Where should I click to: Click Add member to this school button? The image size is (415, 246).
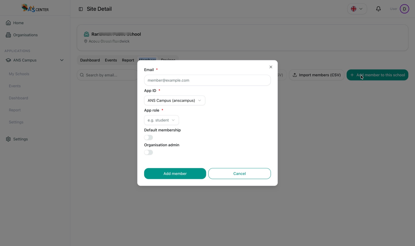click(377, 75)
